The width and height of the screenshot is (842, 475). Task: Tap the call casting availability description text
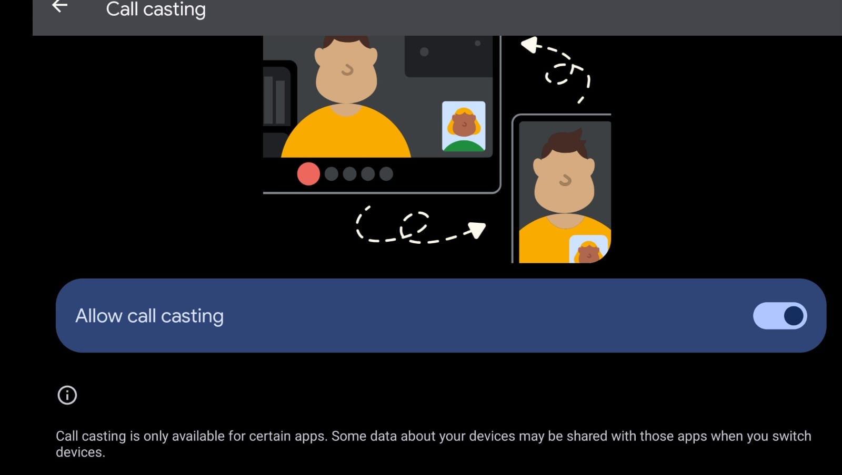(434, 443)
